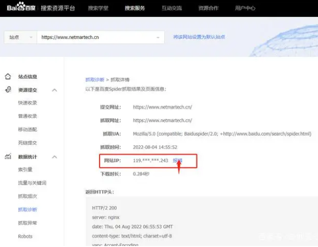Image resolution: width=318 pixels, height=247 pixels.
Task: Click the 站点信息 home icon
Action: pos(8,77)
